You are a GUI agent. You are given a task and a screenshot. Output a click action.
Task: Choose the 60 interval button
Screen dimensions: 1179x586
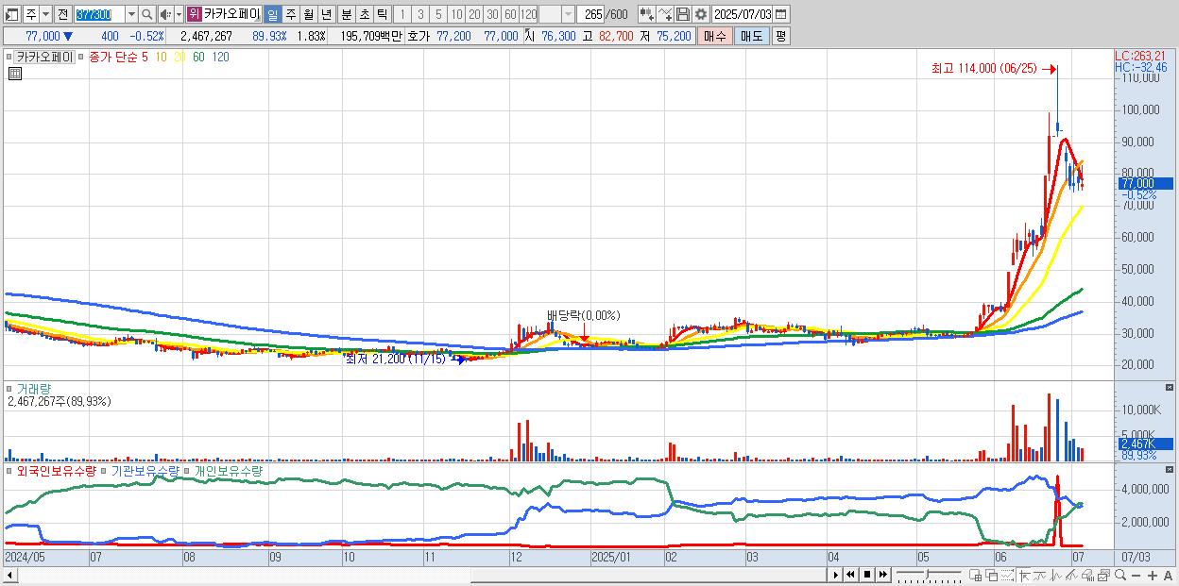(x=510, y=14)
